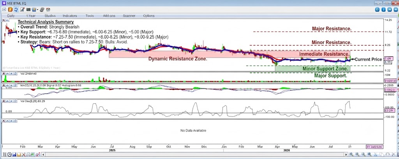Collapse the No Data Available pane
This screenshot has height=159, width=399.
pos(7,121)
